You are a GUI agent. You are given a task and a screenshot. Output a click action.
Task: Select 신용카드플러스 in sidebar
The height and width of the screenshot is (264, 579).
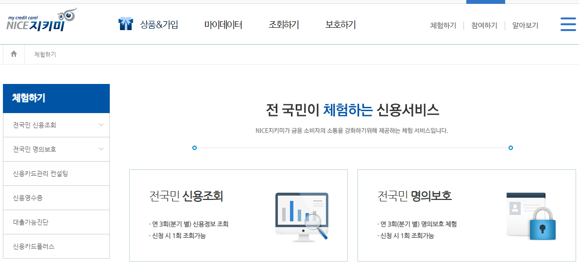[56, 247]
